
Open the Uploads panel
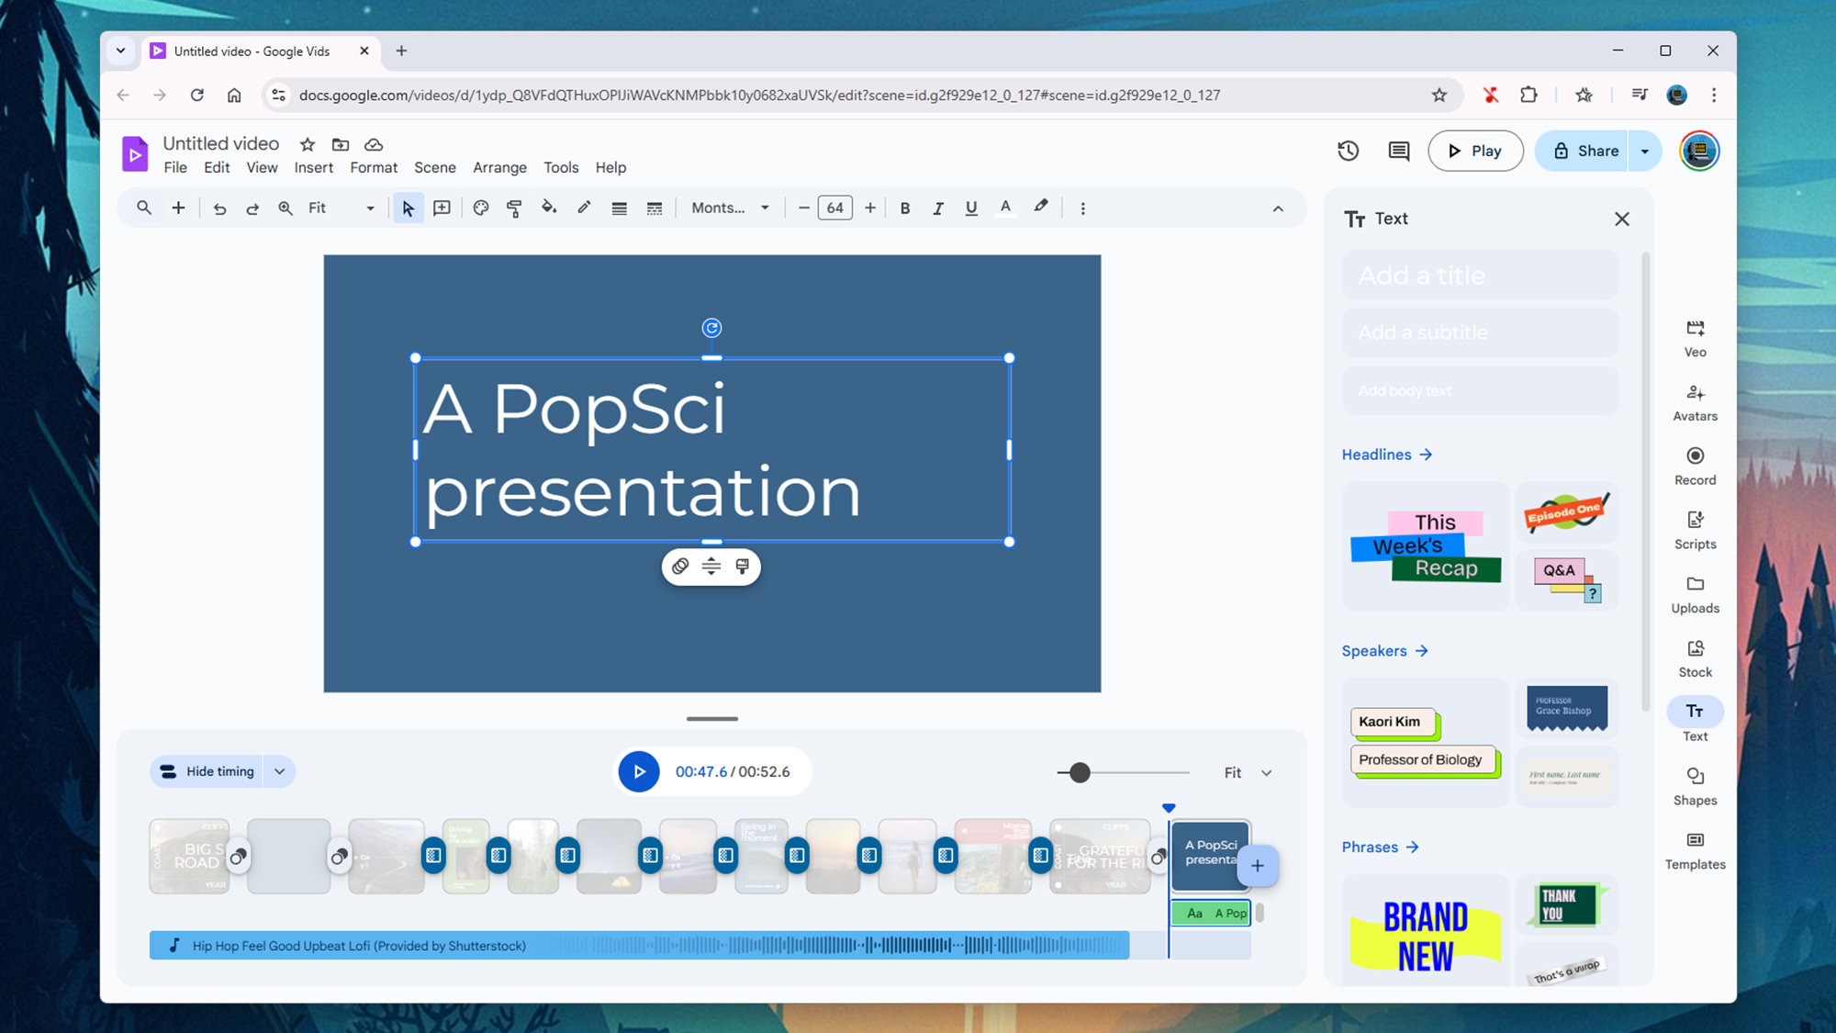tap(1694, 593)
